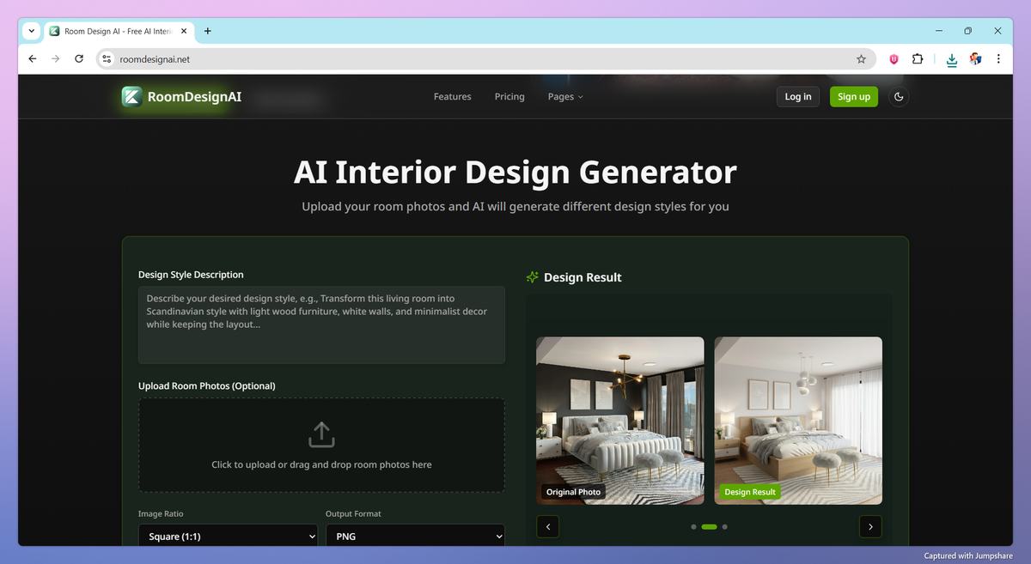Click the Log in button

[x=797, y=96]
